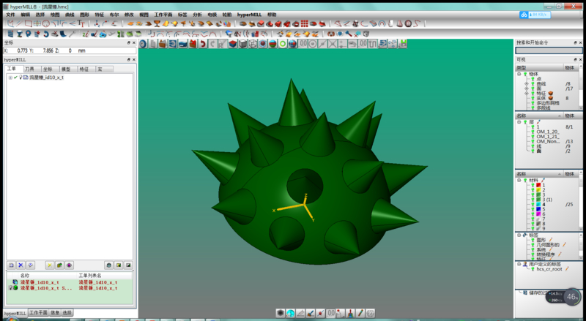Toggle visibility of material 4
The width and height of the screenshot is (586, 321).
click(x=533, y=205)
